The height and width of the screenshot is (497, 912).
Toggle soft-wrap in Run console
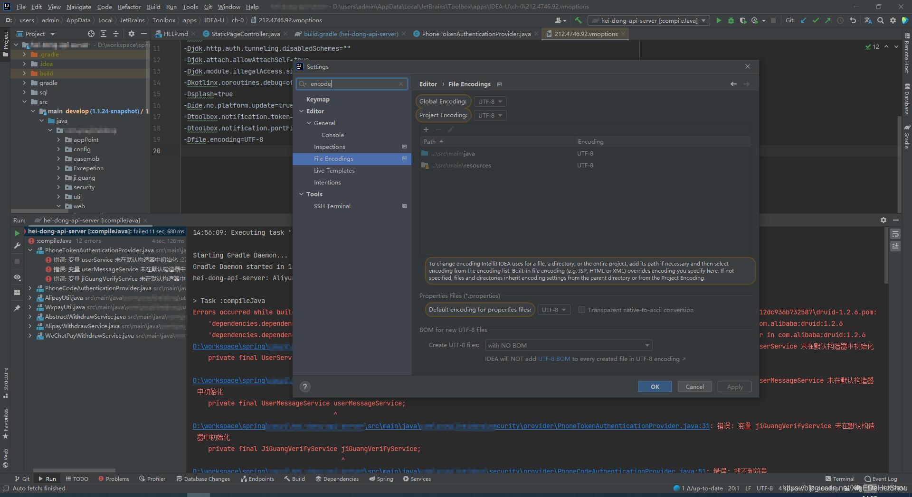click(x=895, y=234)
